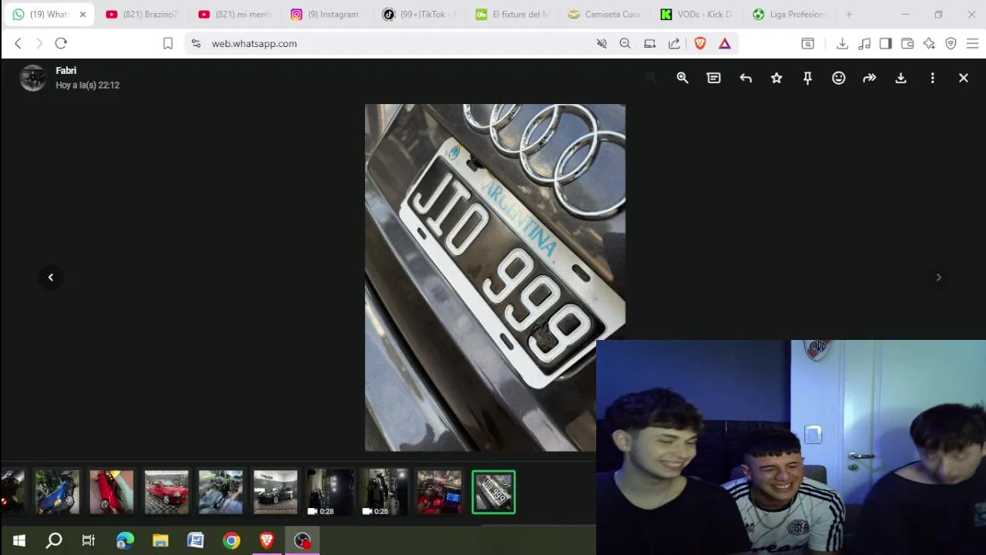This screenshot has height=555, width=986.
Task: Close the WhatsApp tab
Action: coord(82,15)
